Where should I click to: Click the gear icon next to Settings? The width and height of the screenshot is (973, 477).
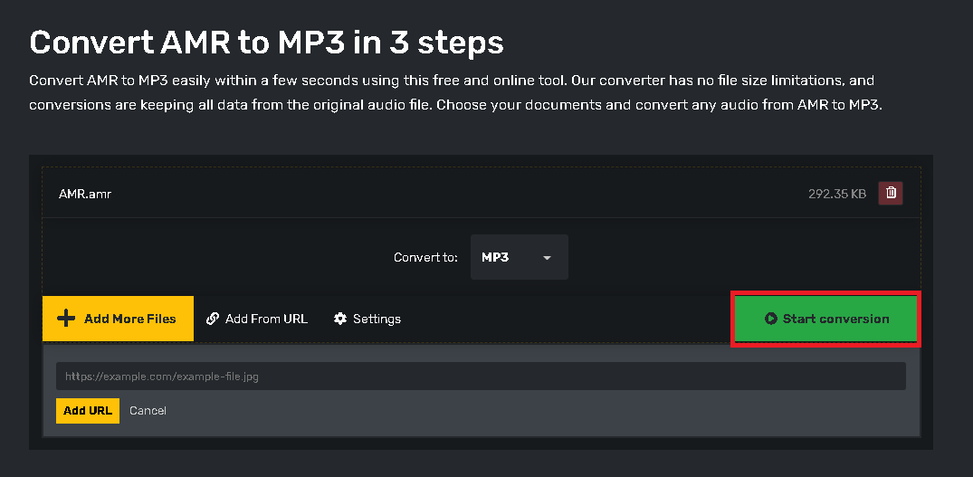coord(340,319)
